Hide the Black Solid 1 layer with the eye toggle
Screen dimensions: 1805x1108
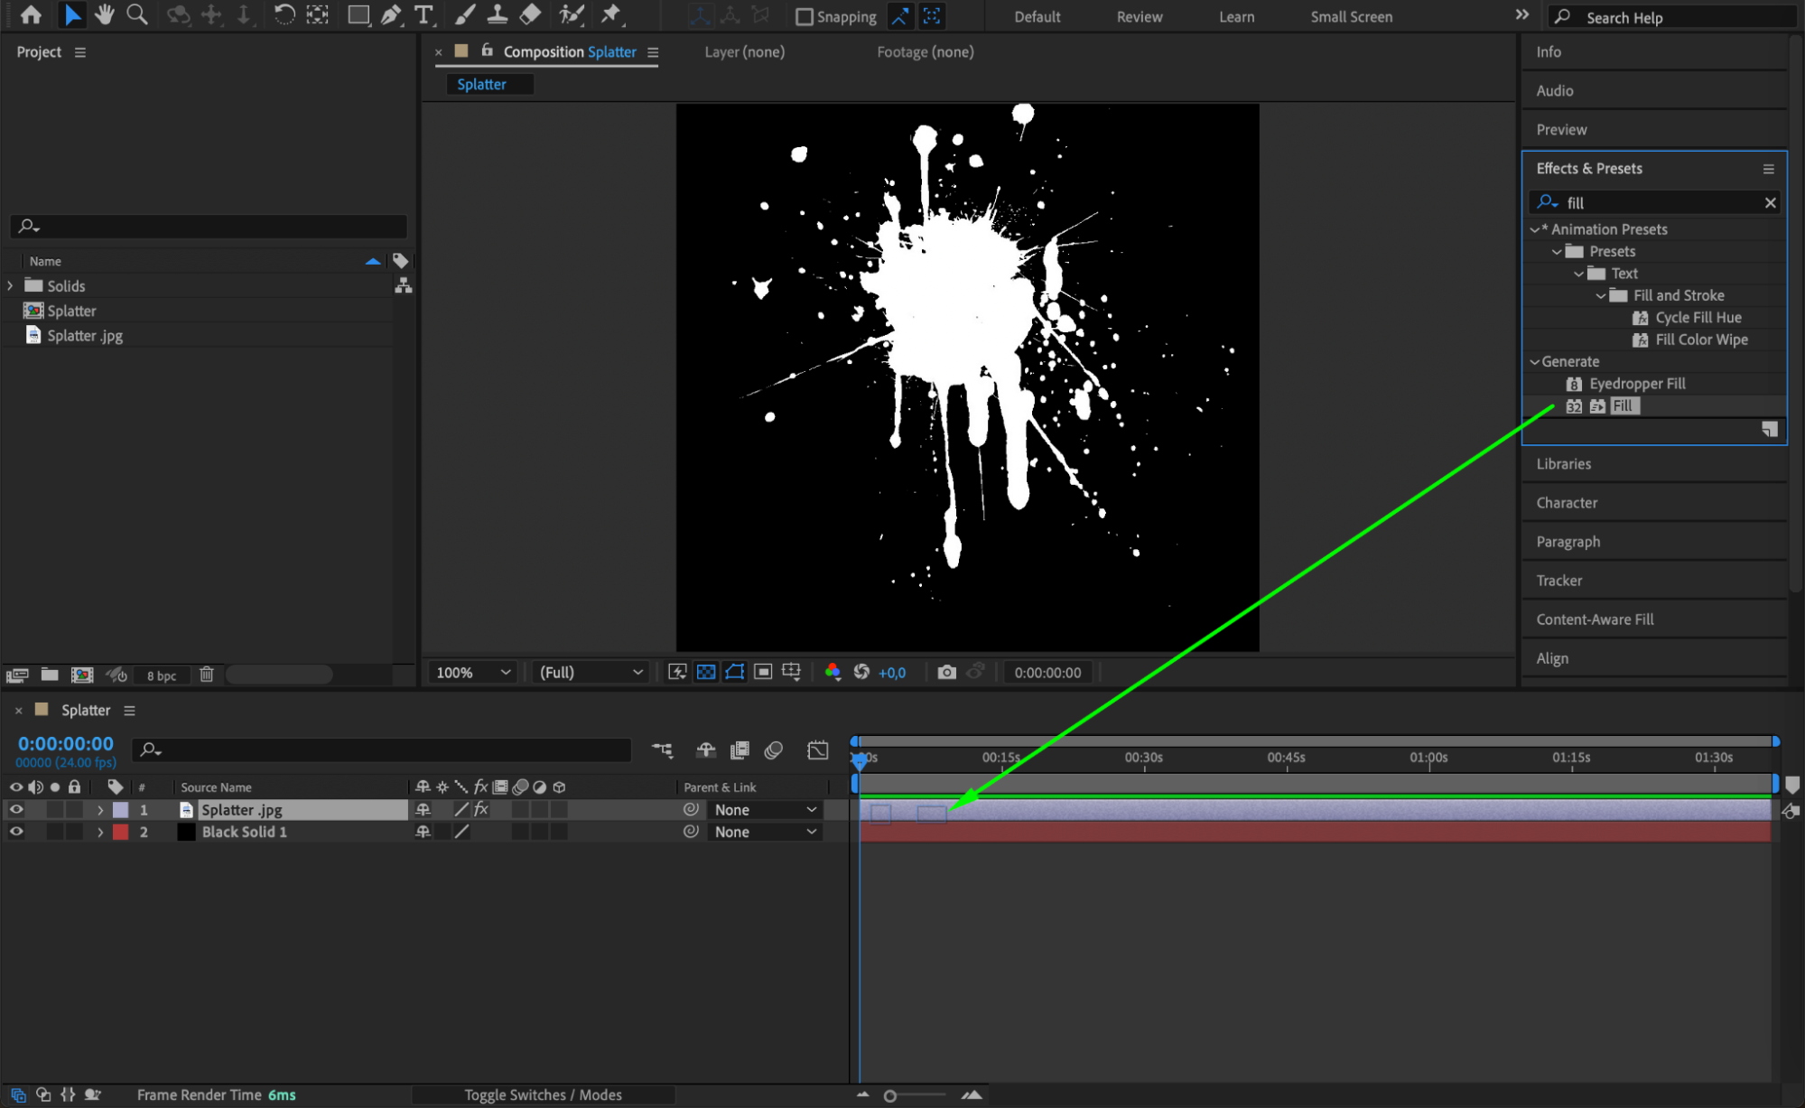tap(15, 832)
